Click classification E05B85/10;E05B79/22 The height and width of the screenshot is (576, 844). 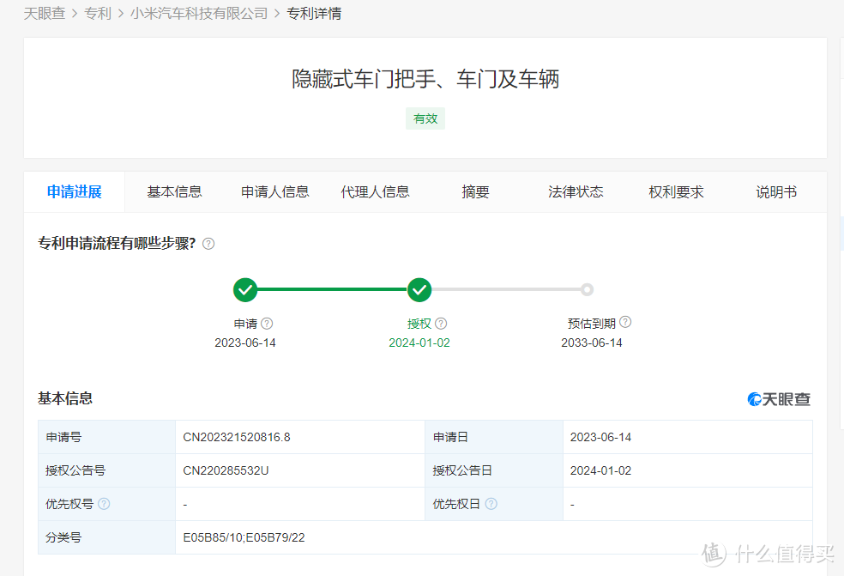tap(244, 537)
